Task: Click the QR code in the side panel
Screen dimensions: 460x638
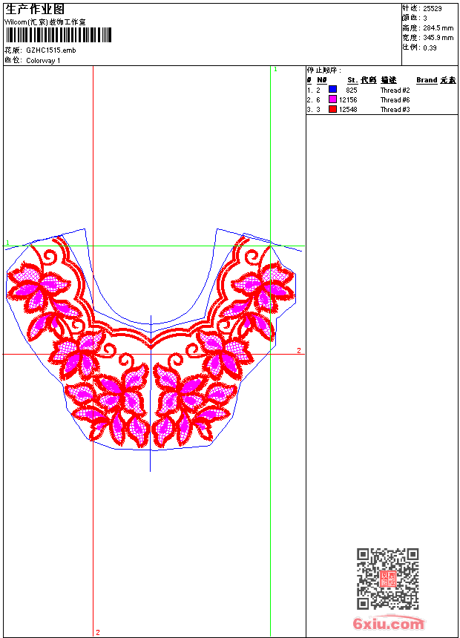Action: tap(388, 579)
